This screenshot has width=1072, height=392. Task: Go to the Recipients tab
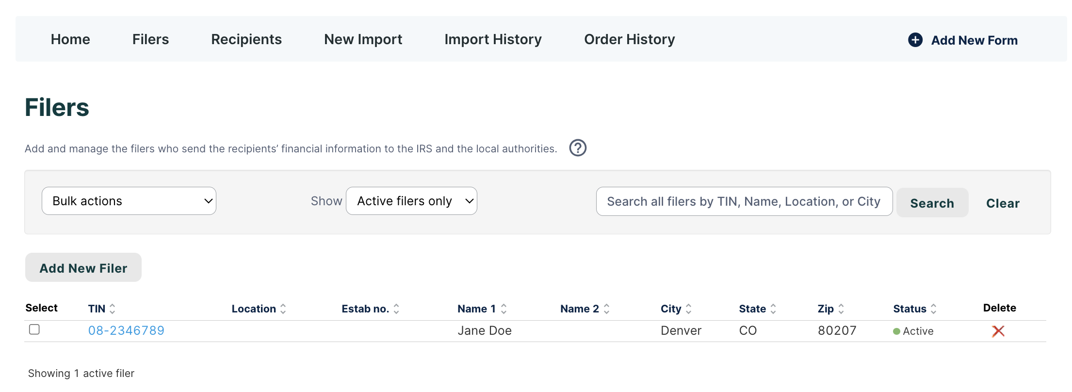pos(246,39)
